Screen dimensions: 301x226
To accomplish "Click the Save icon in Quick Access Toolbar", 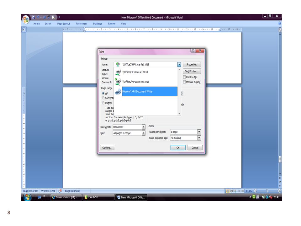I will 34,17.
